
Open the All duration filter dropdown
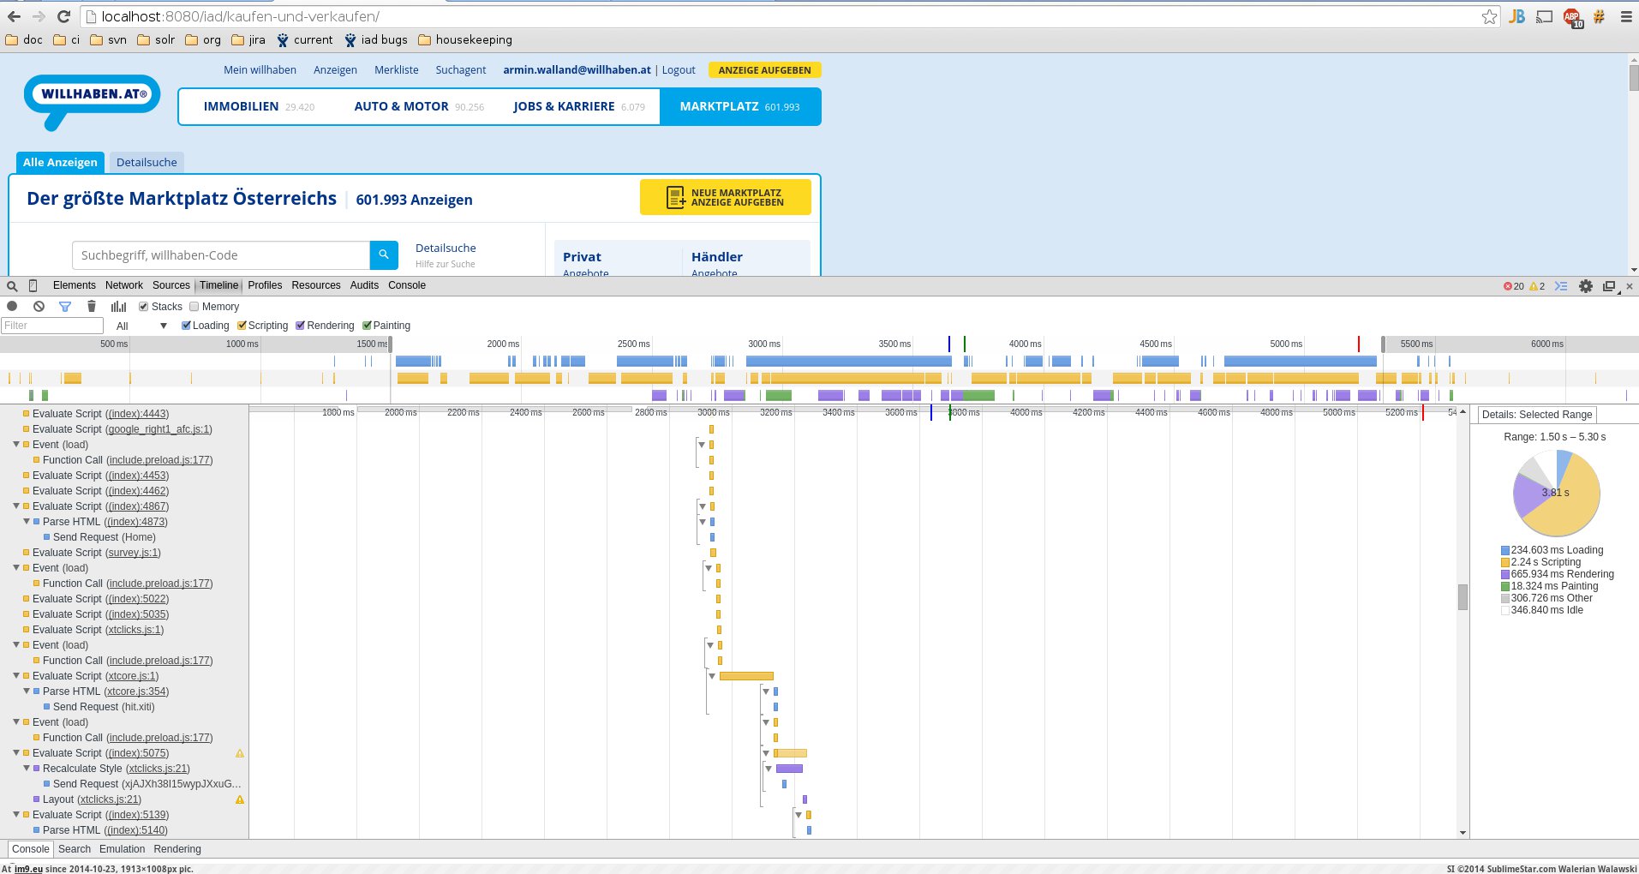pos(141,326)
